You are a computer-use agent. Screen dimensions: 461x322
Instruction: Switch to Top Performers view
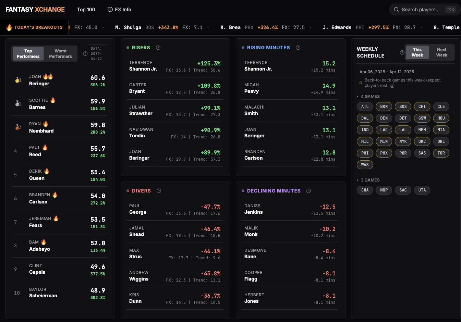[x=28, y=54]
